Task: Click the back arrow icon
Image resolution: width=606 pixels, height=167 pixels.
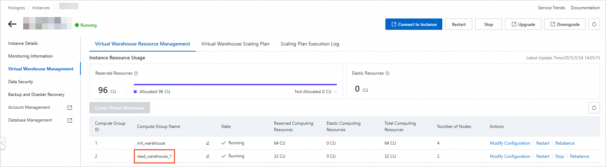Action: point(12,24)
